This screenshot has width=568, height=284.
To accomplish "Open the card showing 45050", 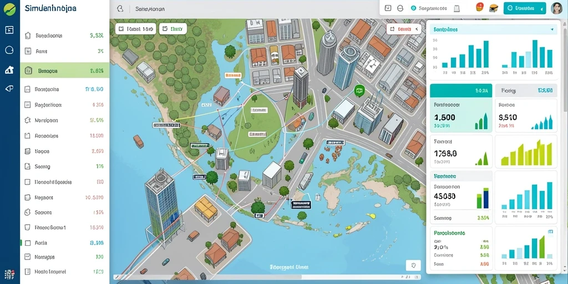I will tap(461, 197).
